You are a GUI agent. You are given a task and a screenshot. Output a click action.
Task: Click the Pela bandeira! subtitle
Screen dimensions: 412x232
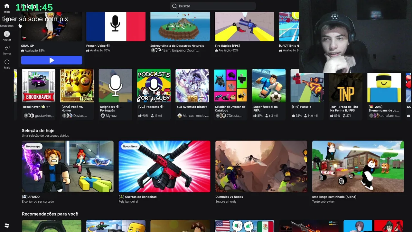[x=128, y=202]
